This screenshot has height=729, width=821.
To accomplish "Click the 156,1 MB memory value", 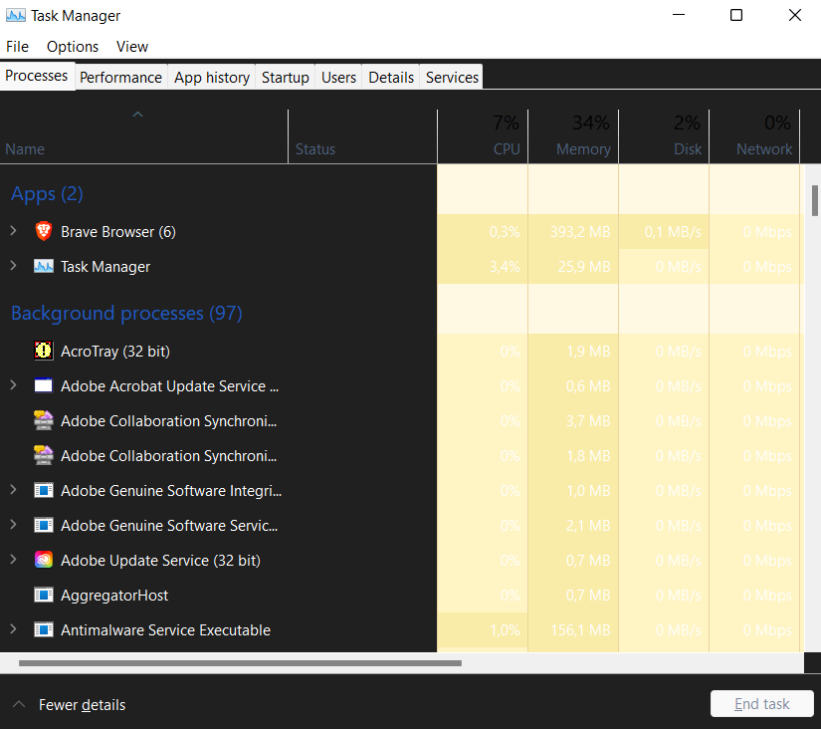I will (x=580, y=630).
